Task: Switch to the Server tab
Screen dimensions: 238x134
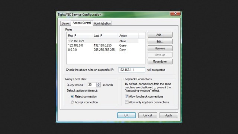Action: (65, 23)
